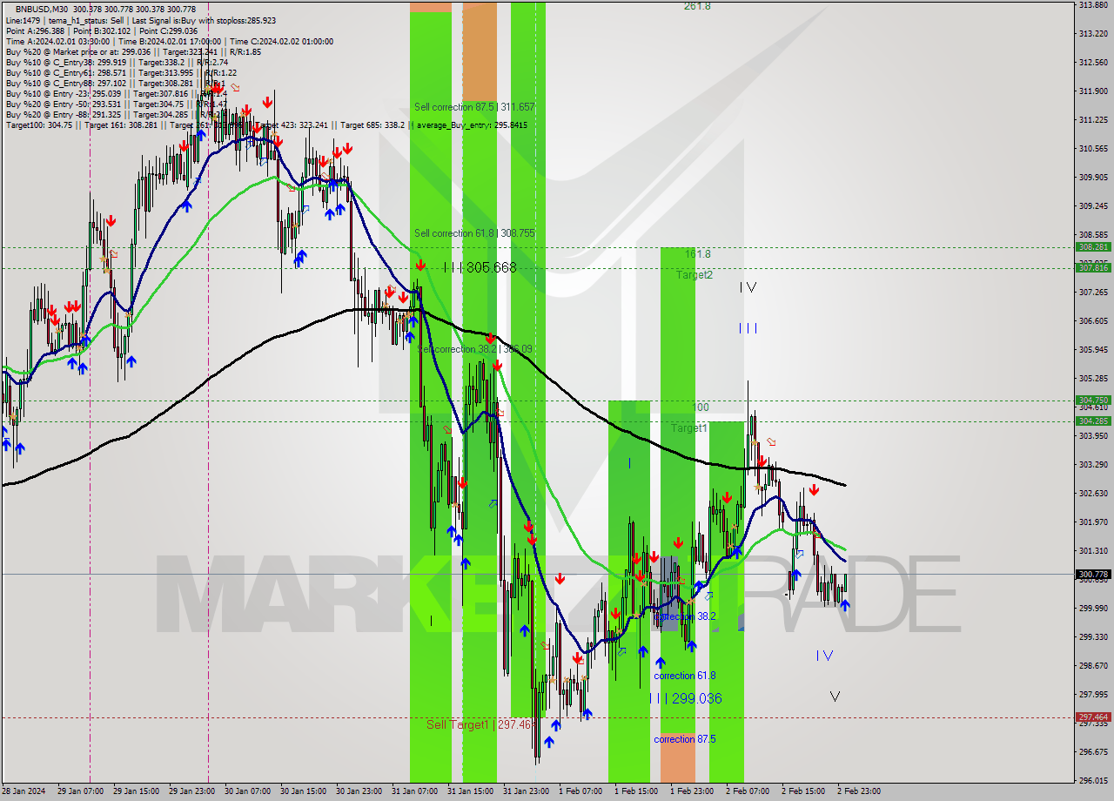This screenshot has height=801, width=1114.
Task: Click the '30 Jan 23:00' time axis label
Action: pyautogui.click(x=359, y=791)
